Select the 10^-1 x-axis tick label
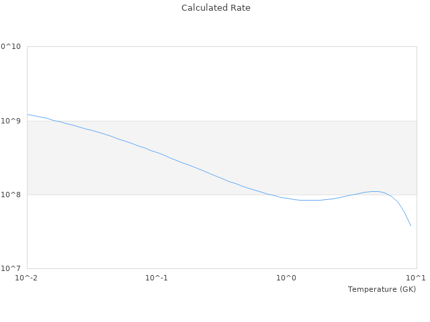 [156, 278]
